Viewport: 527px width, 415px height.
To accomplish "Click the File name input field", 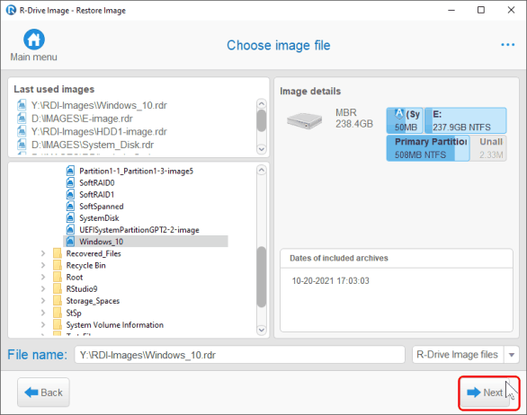I will point(239,355).
